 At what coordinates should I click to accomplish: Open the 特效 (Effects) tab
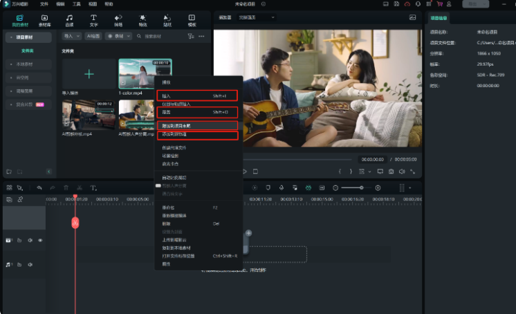pos(142,20)
